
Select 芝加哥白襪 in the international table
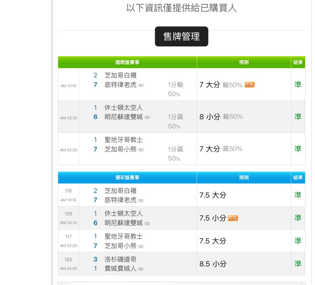pyautogui.click(x=120, y=75)
